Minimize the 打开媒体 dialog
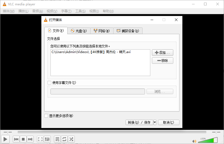 152,20
